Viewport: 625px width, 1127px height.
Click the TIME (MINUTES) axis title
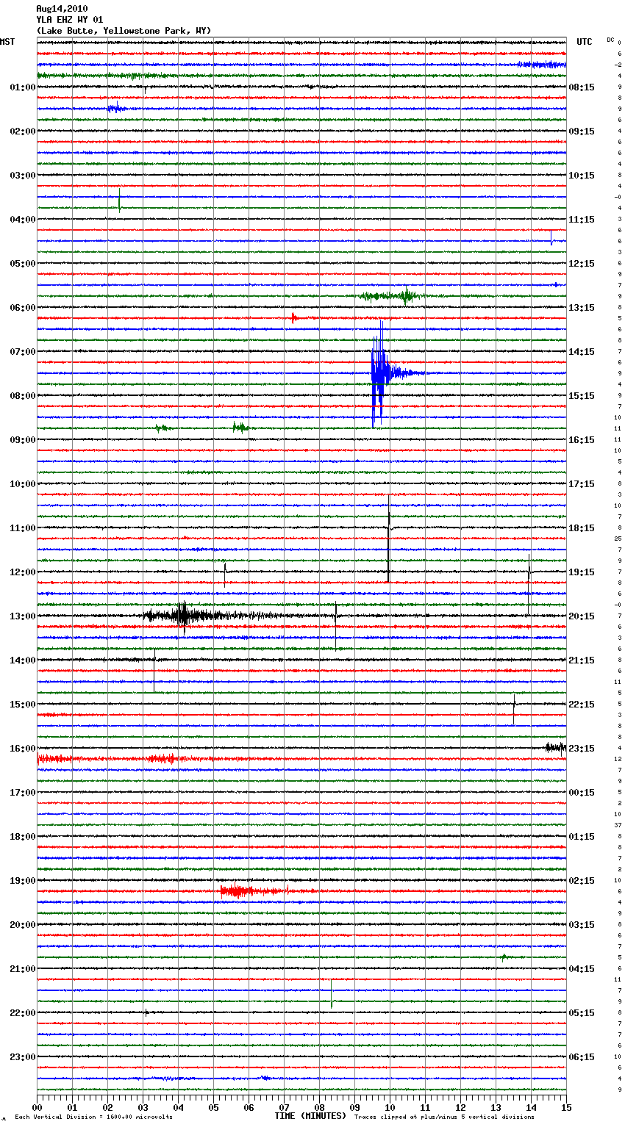coord(310,1116)
